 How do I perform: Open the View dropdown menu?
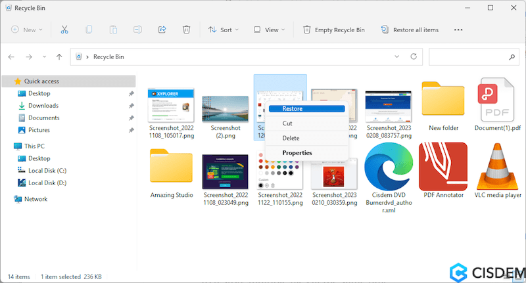click(x=270, y=30)
